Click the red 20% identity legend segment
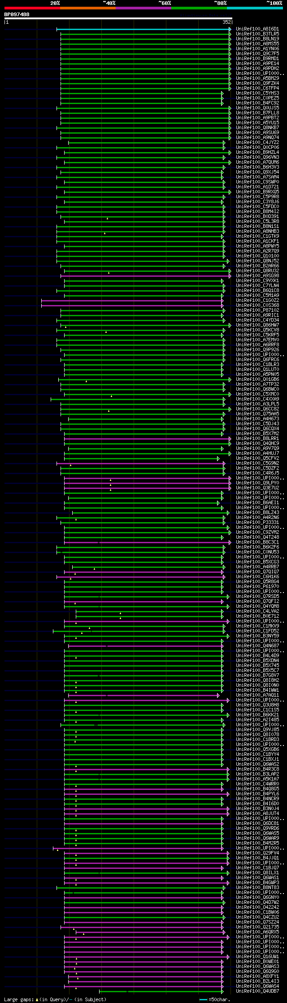The width and height of the screenshot is (287, 1003). pos(32,8)
